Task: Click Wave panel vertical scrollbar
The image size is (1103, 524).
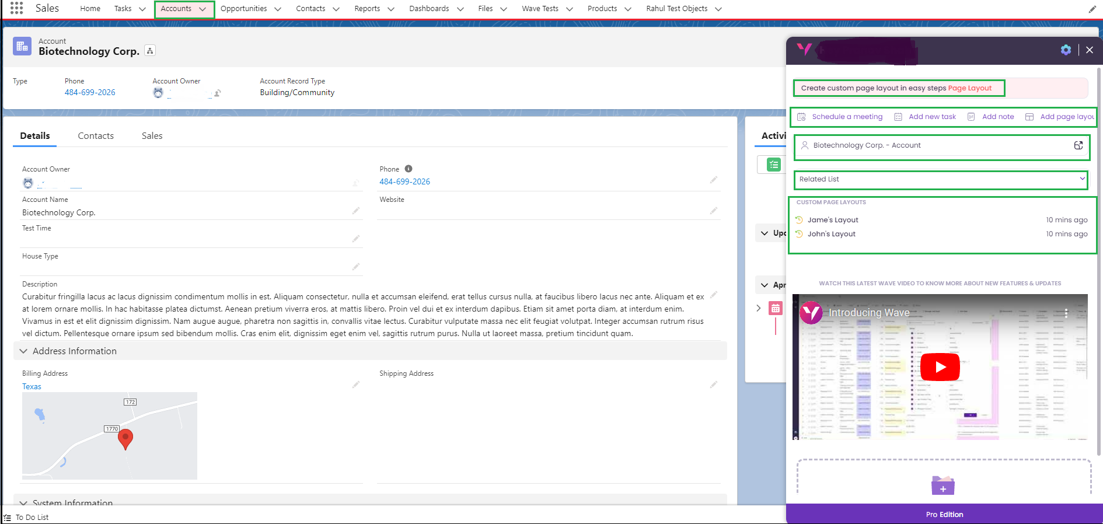Action: pyautogui.click(x=1099, y=263)
